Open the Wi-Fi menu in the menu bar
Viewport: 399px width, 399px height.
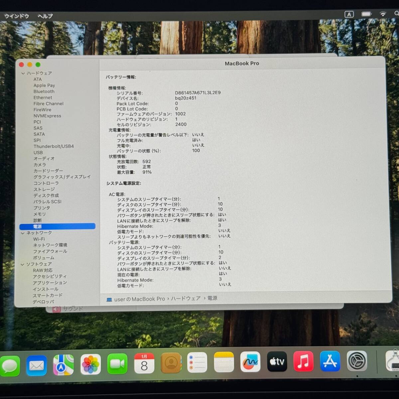click(383, 14)
